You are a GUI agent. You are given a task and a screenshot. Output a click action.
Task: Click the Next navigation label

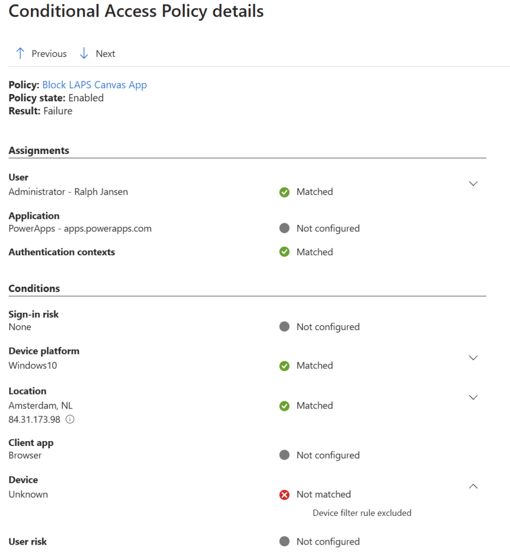[x=105, y=54]
